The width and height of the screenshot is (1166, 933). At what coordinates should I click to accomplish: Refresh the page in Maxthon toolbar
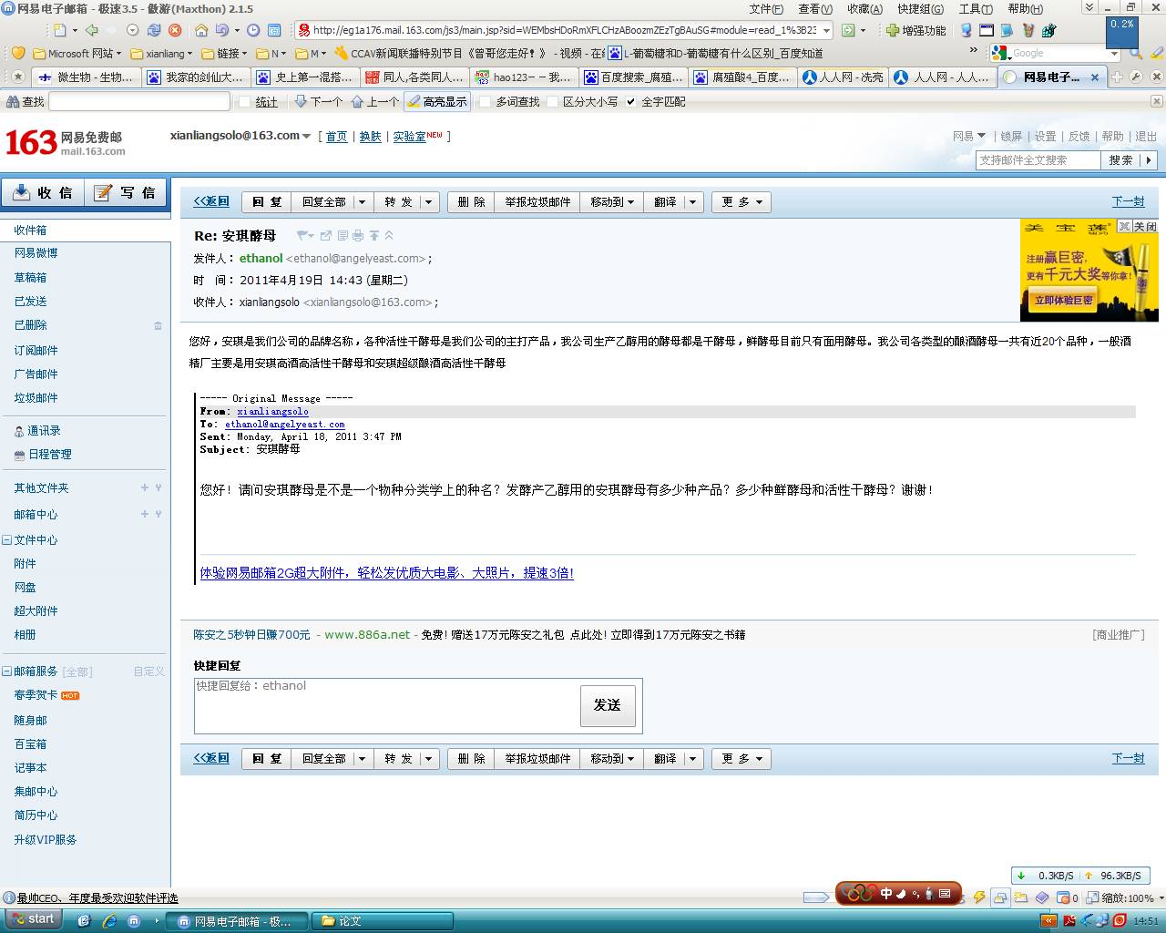click(x=154, y=30)
